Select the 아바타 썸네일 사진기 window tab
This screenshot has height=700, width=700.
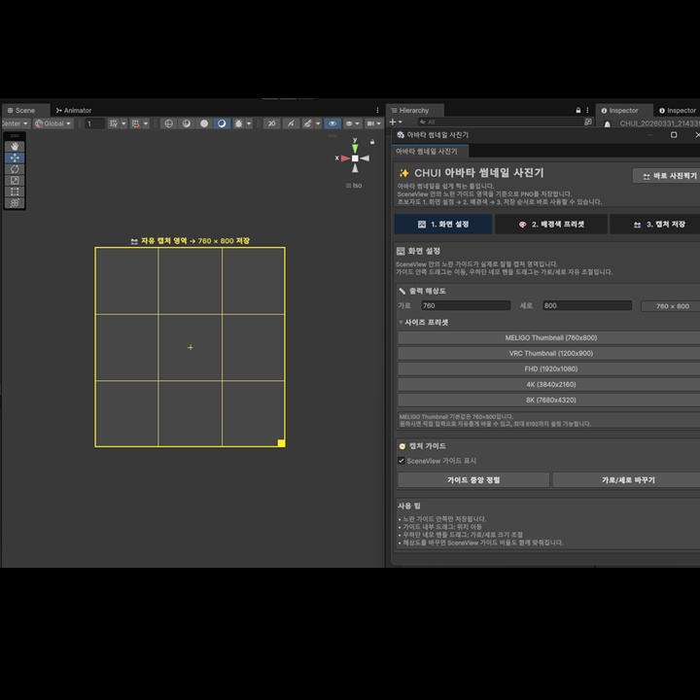coord(431,152)
